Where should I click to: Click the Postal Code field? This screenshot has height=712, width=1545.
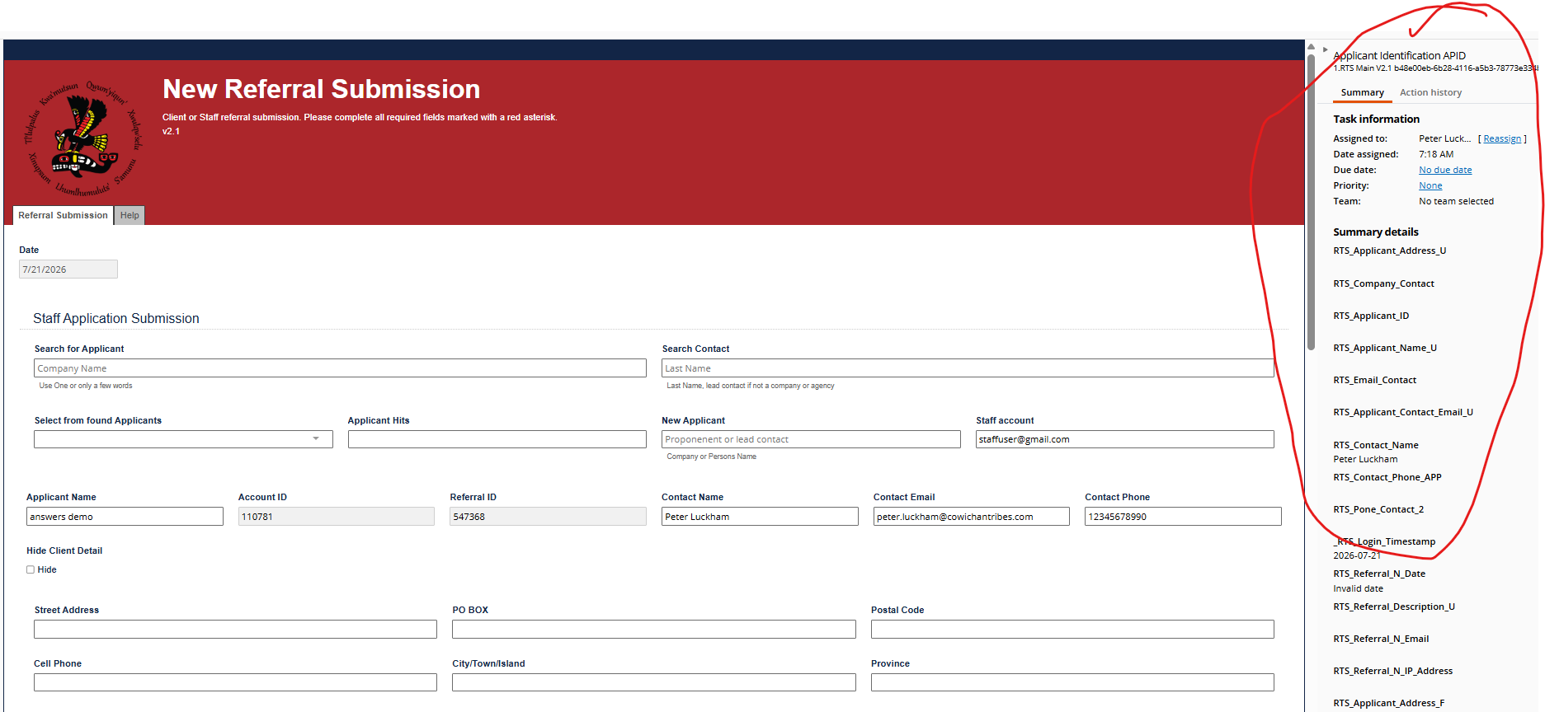(1072, 630)
